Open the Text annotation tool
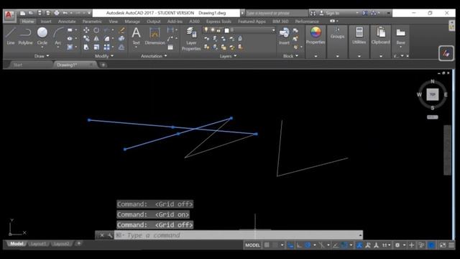This screenshot has width=460, height=259. (x=136, y=36)
